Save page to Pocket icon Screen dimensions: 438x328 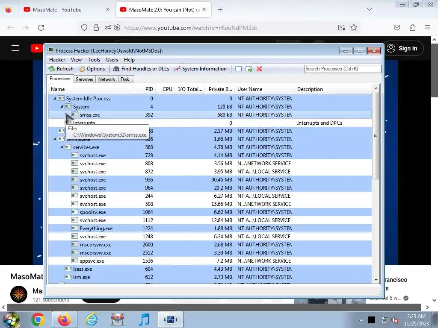pos(397,27)
